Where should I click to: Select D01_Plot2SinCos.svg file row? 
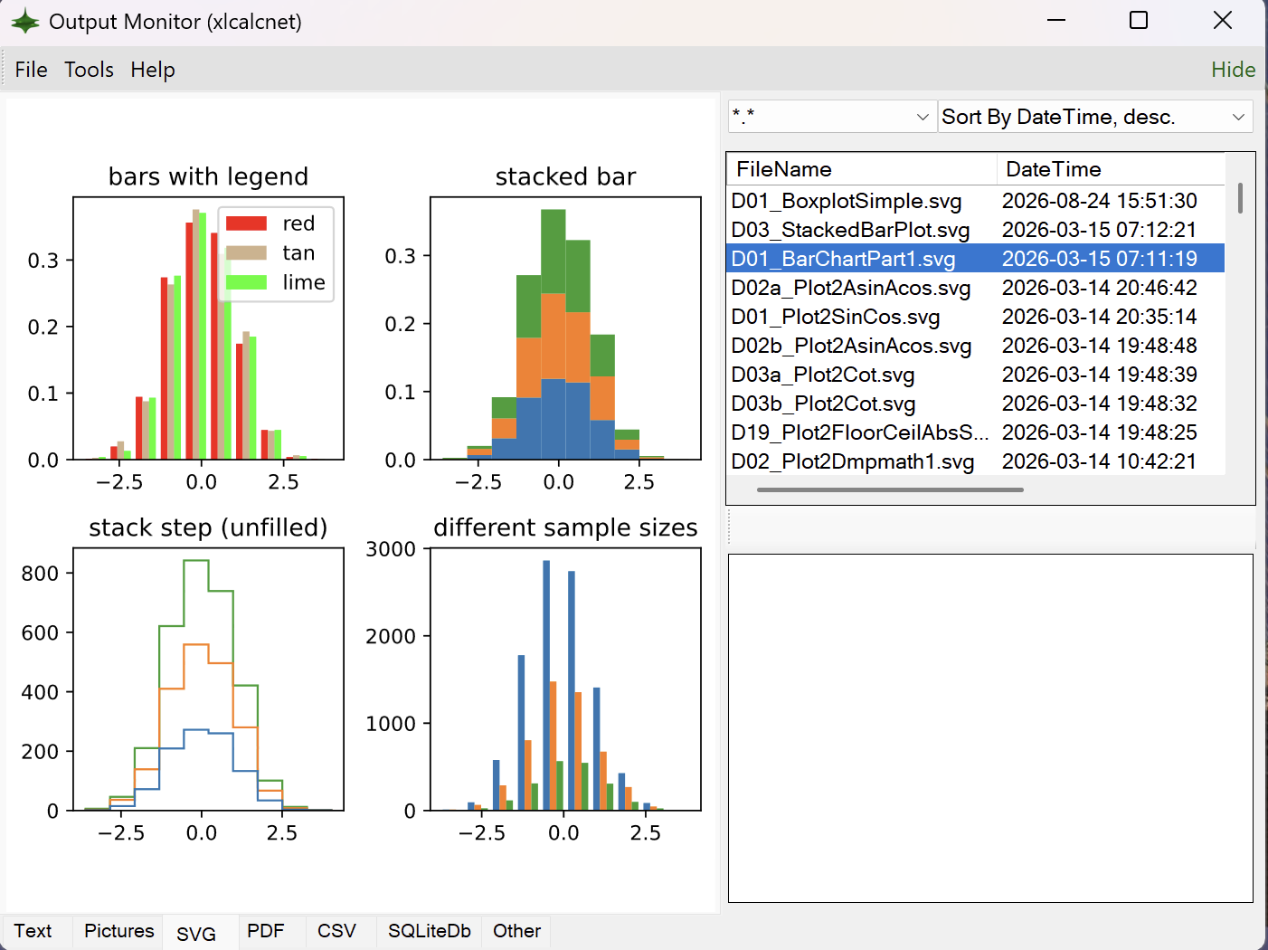pyautogui.click(x=976, y=317)
